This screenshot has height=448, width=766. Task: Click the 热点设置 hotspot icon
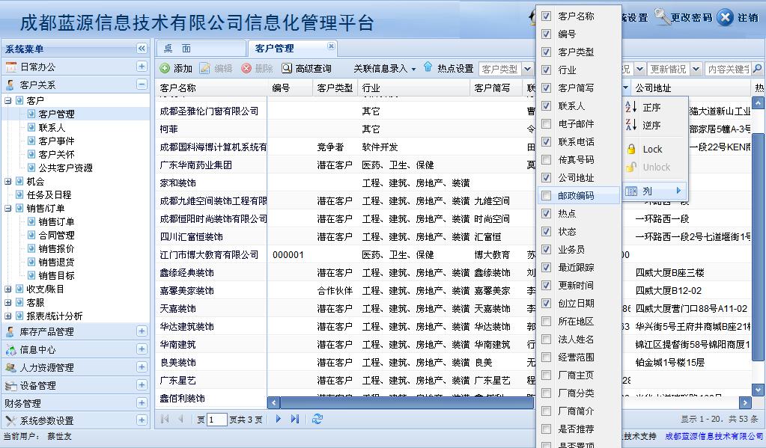tap(428, 68)
